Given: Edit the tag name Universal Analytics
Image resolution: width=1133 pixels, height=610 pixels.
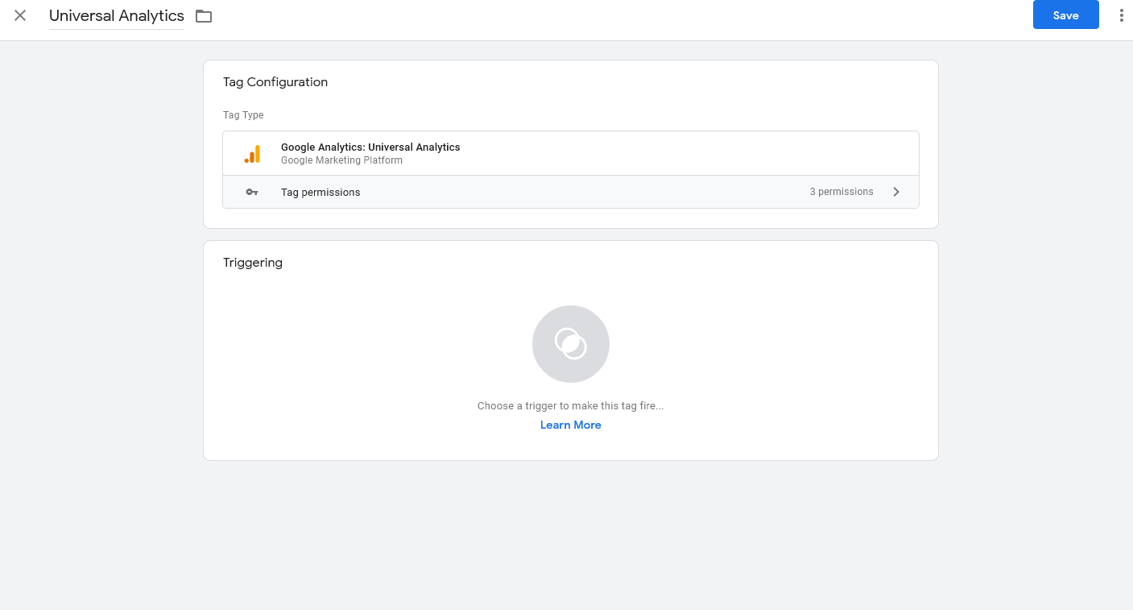Looking at the screenshot, I should (117, 15).
